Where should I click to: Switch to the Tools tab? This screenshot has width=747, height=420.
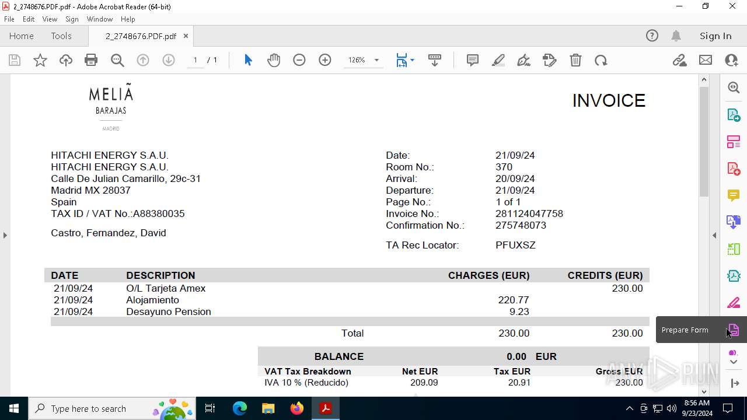(61, 36)
